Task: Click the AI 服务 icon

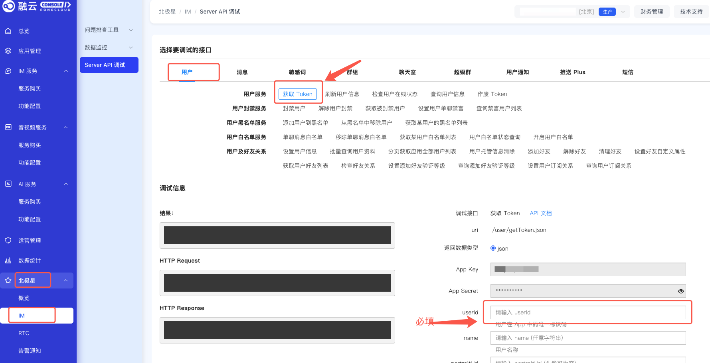Action: pos(8,184)
